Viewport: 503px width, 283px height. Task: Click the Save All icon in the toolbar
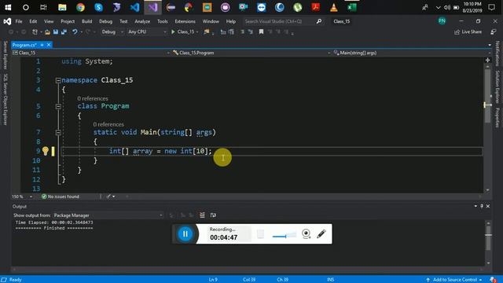pos(64,31)
